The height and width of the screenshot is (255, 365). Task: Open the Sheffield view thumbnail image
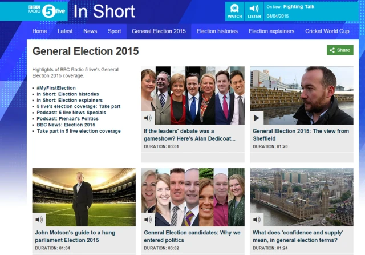pyautogui.click(x=302, y=95)
